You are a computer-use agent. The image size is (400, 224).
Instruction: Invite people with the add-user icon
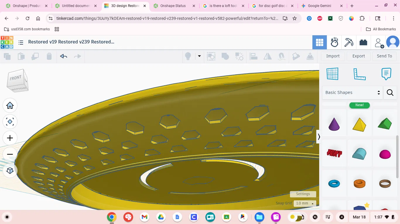click(x=379, y=43)
